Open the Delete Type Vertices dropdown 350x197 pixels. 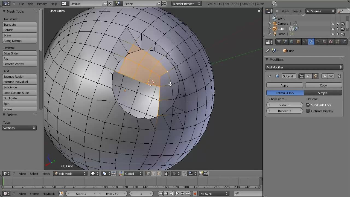(x=19, y=128)
